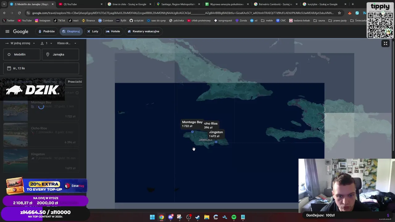Open the Podróże tab
This screenshot has width=395, height=222.
point(47,31)
